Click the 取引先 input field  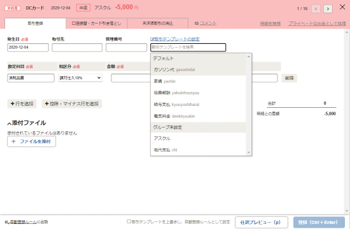click(77, 48)
